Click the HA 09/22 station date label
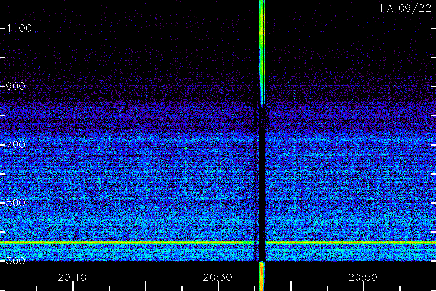 (405, 8)
